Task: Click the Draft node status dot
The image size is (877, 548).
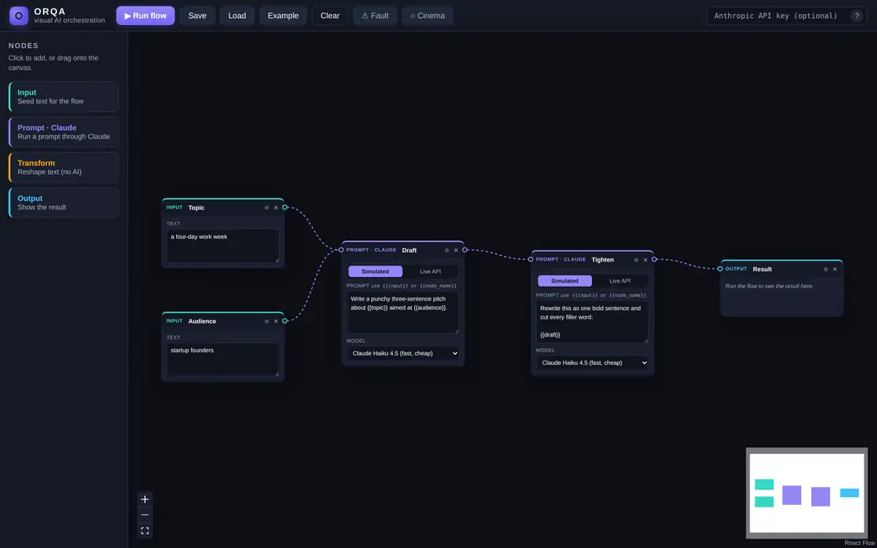Action: tap(447, 250)
